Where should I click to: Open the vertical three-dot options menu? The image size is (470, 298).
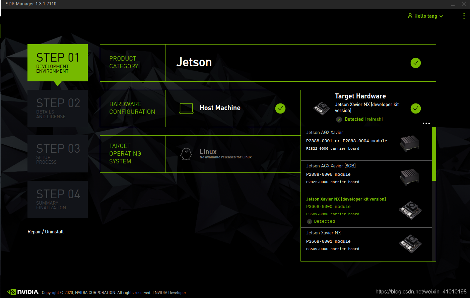pos(464,16)
